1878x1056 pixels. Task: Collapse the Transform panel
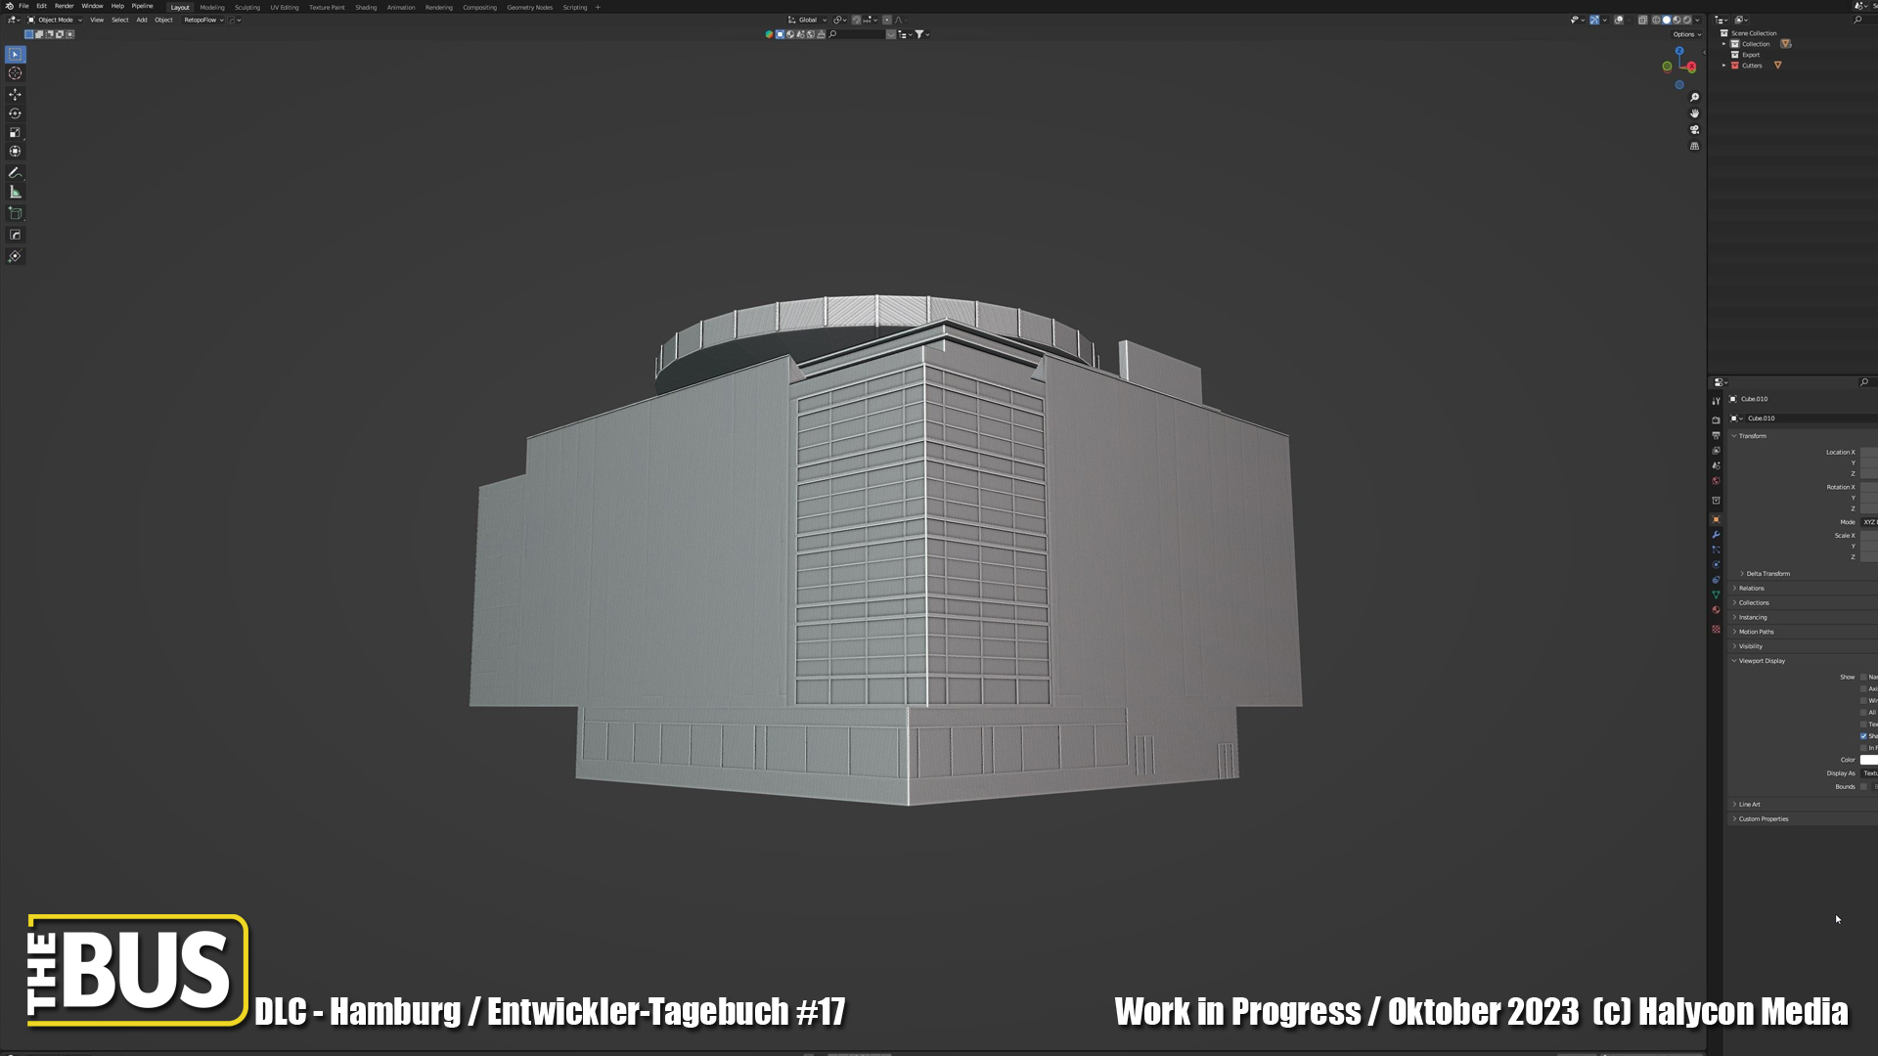1752,436
